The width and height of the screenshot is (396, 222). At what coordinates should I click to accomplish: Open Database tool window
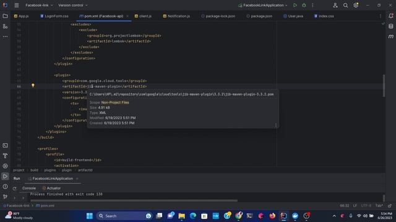[x=391, y=26]
